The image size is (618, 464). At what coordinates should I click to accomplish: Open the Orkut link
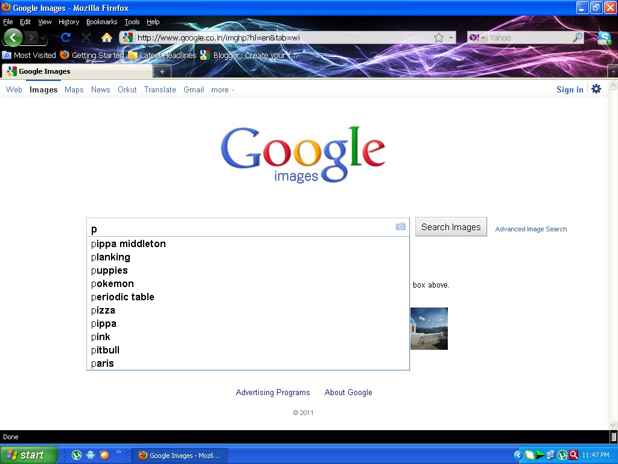pyautogui.click(x=127, y=89)
